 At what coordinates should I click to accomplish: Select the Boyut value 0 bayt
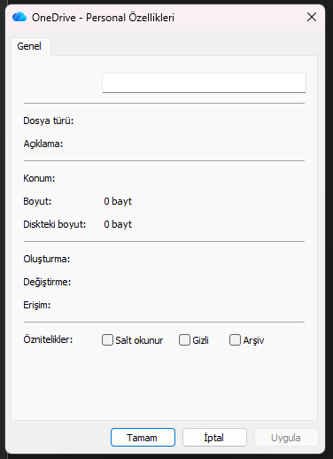pos(118,201)
